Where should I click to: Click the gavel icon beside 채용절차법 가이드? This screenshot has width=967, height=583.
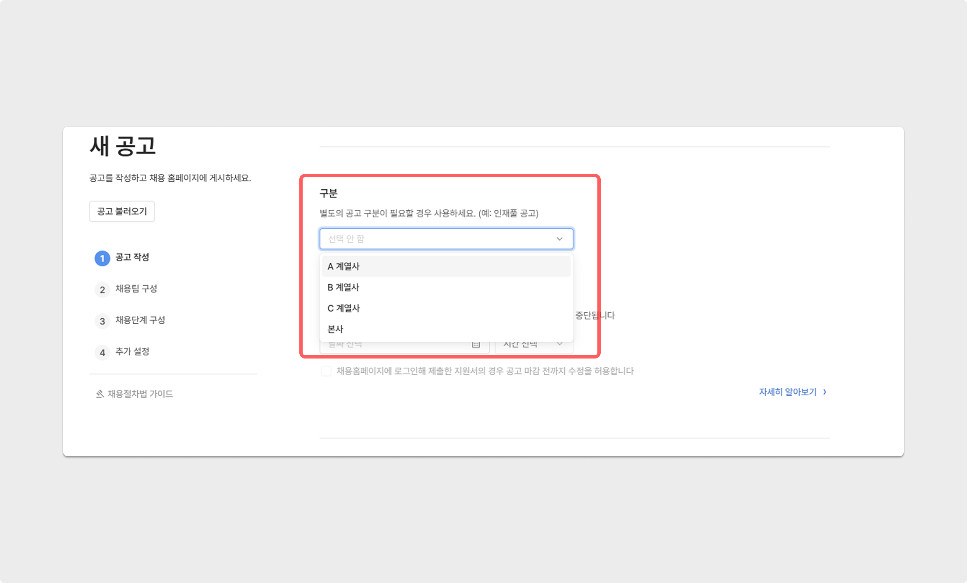(100, 394)
